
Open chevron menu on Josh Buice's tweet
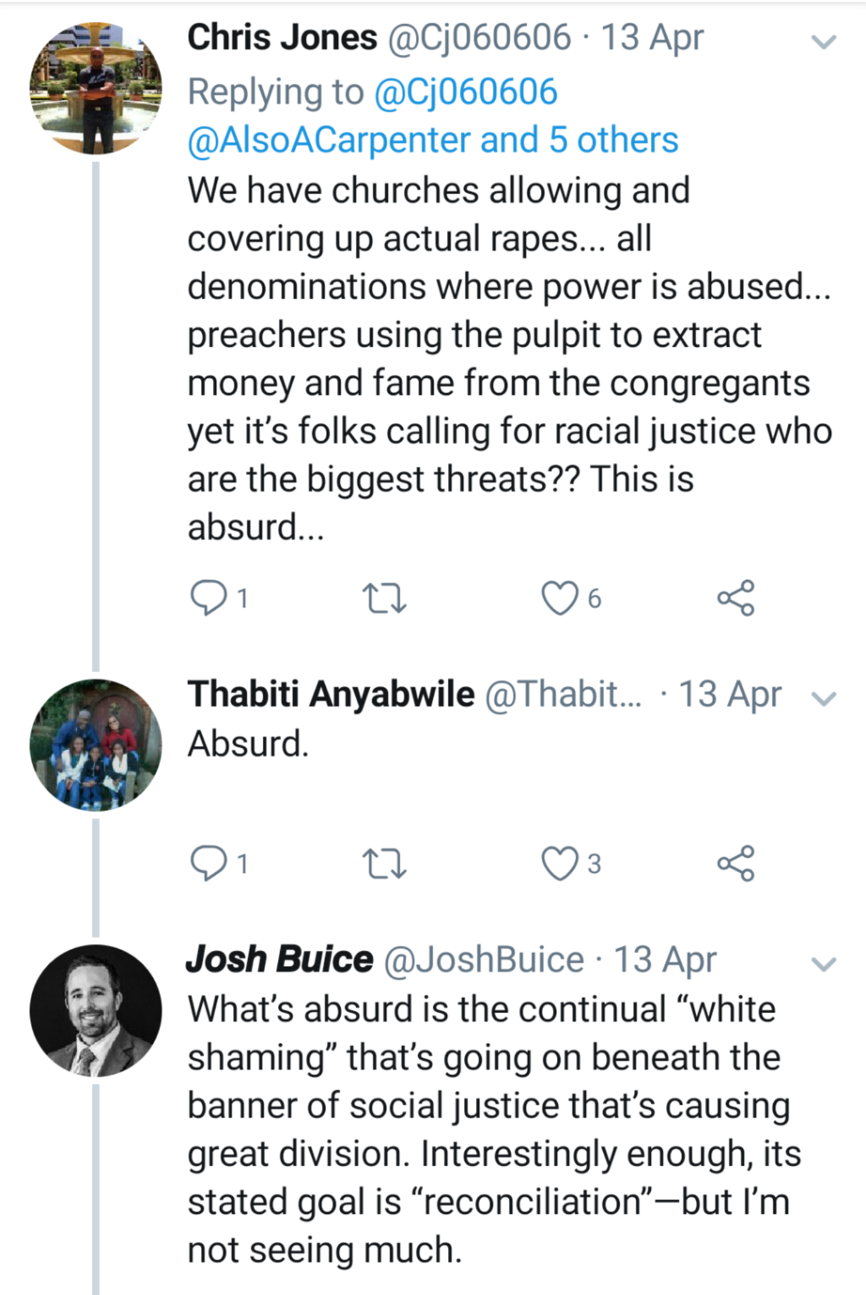coord(824,964)
